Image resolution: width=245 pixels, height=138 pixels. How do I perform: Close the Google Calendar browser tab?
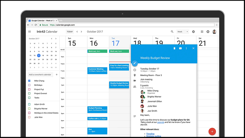pyautogui.click(x=56, y=21)
